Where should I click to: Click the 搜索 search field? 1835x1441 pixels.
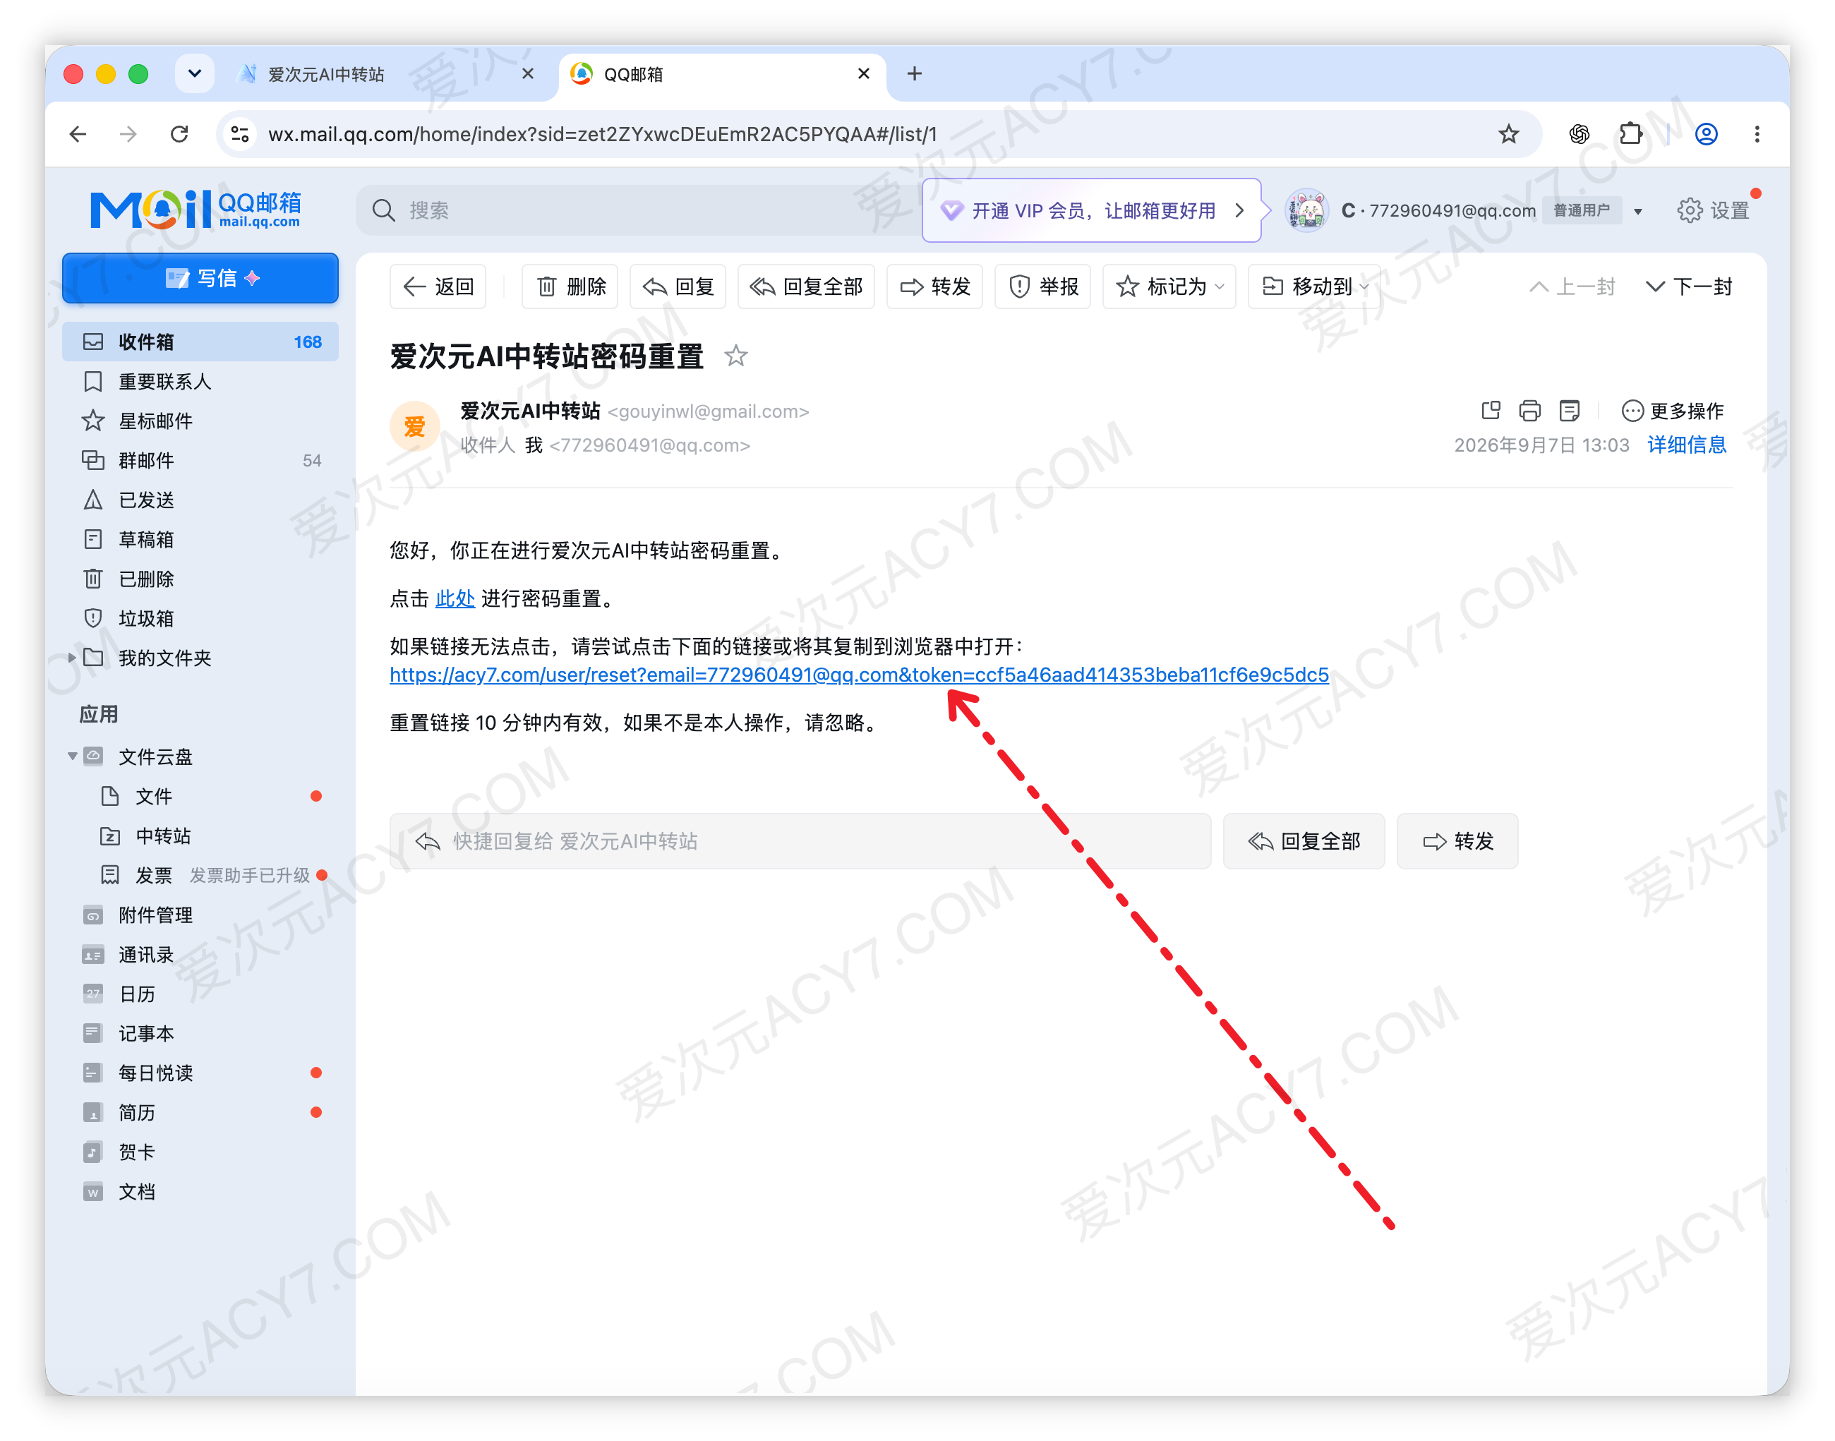point(638,210)
